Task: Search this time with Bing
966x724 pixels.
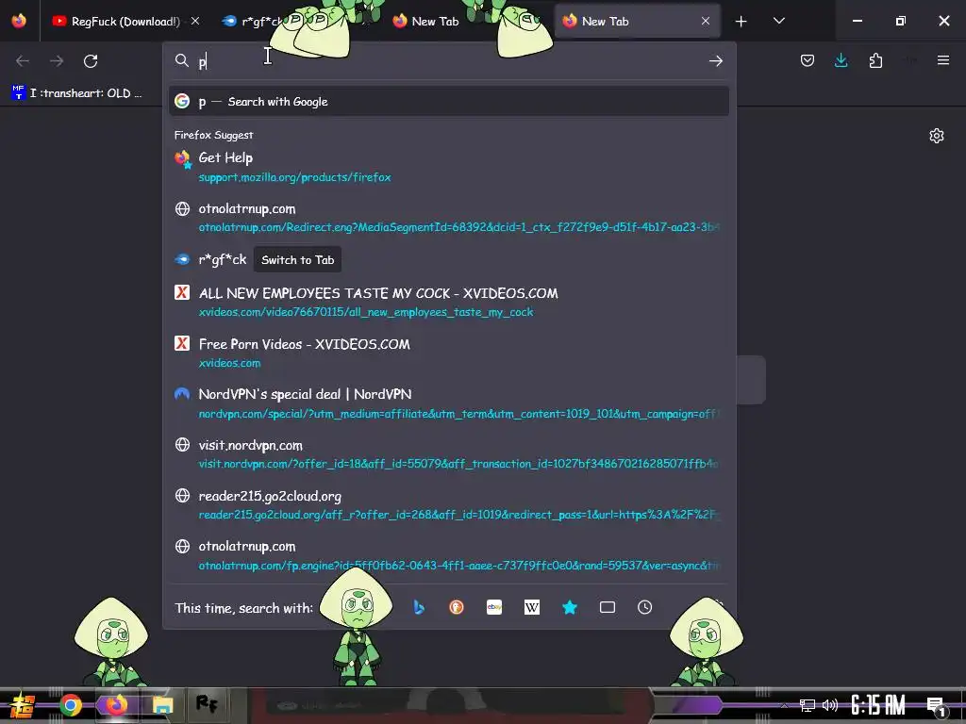Action: (x=419, y=607)
